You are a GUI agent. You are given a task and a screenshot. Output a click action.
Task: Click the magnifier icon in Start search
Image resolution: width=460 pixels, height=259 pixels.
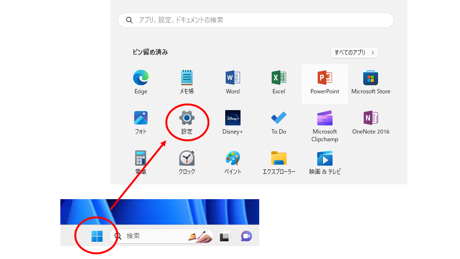click(x=129, y=20)
